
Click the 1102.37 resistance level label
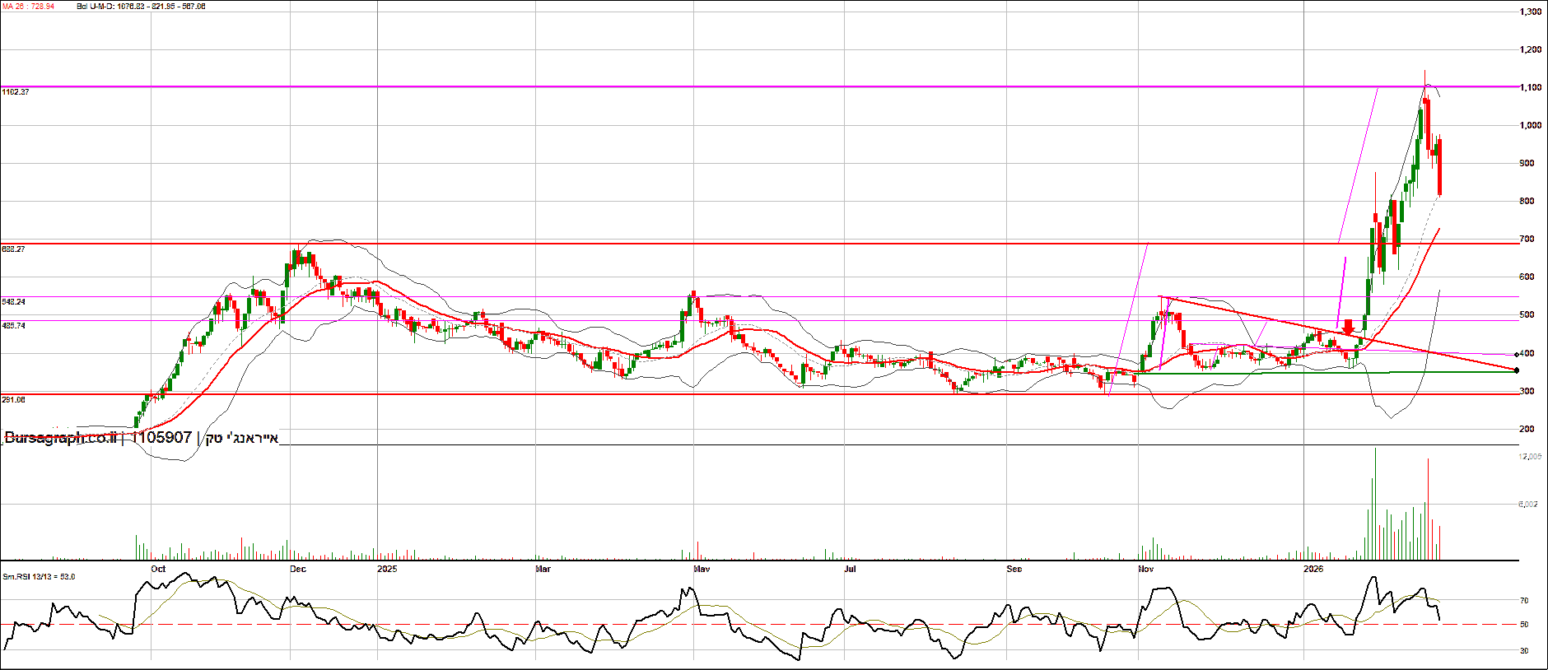tap(16, 92)
